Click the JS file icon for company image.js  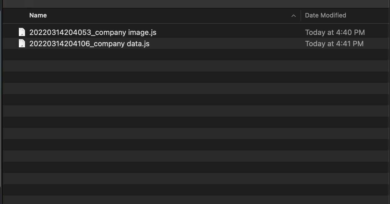click(22, 32)
